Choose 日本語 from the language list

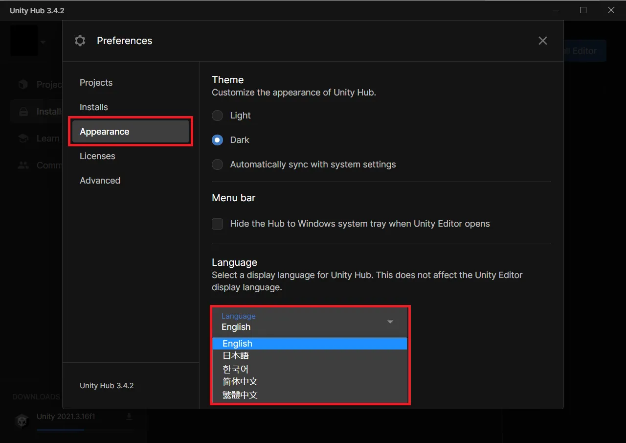[236, 356]
